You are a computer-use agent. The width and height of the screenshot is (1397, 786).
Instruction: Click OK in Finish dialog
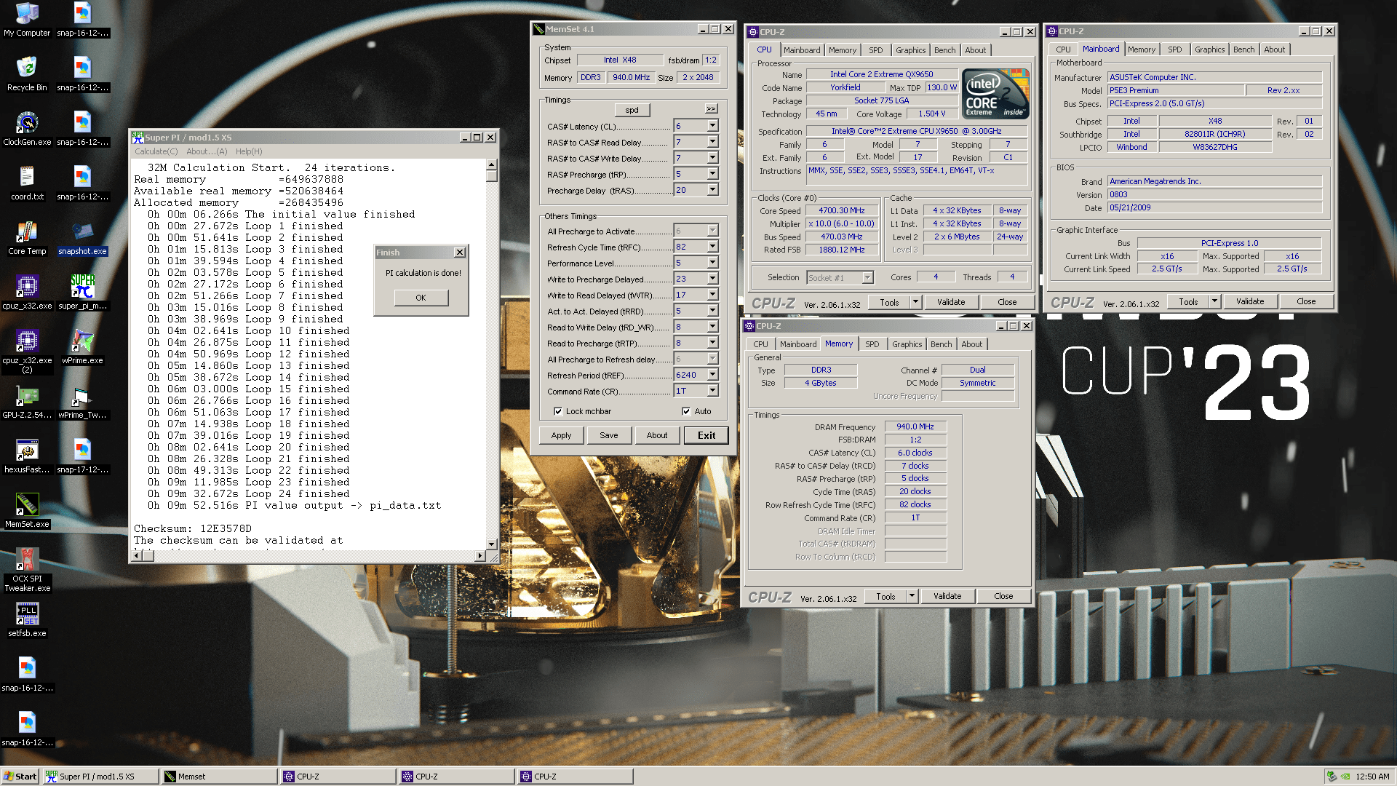[x=421, y=298]
